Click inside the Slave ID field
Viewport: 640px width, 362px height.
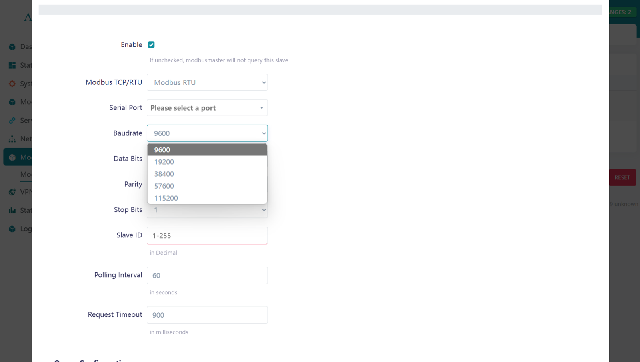click(x=207, y=235)
